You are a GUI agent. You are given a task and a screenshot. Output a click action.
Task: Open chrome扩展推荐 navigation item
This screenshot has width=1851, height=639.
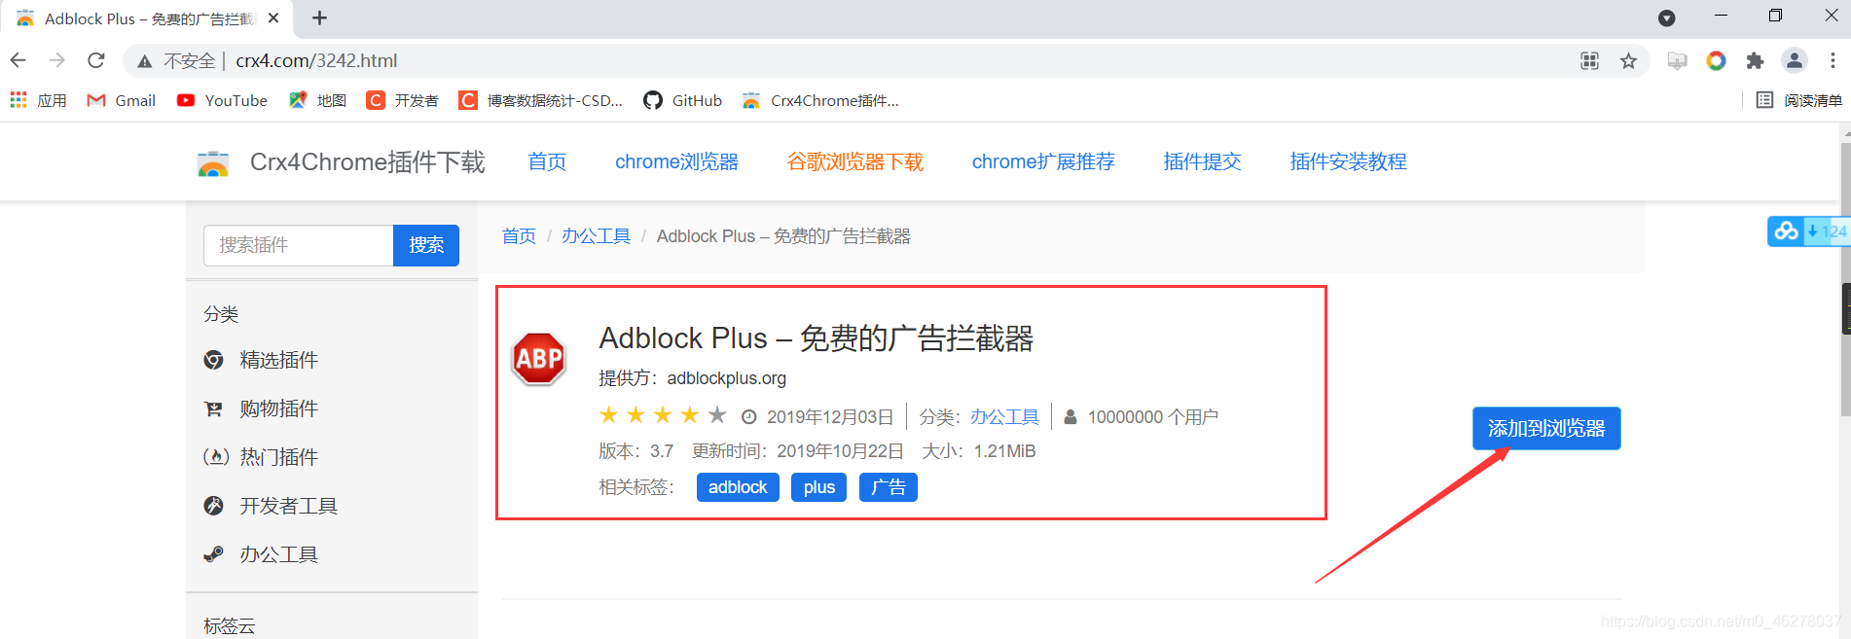1043,161
